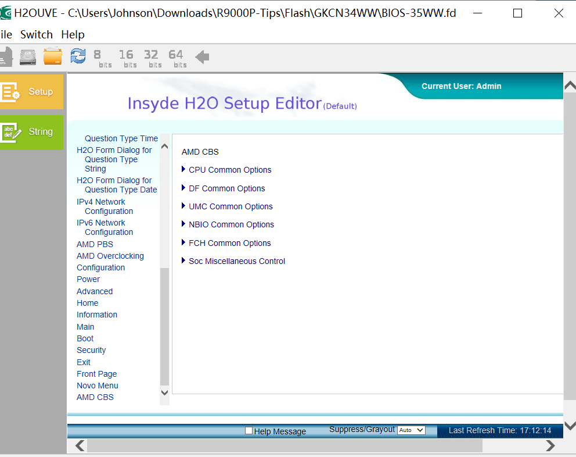Select the 64 bits toolbar option
This screenshot has height=457, width=576.
click(x=178, y=59)
